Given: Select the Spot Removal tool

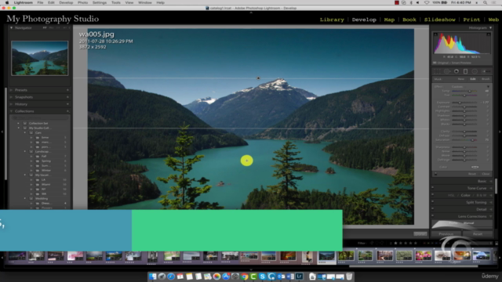Looking at the screenshot, I should tap(447, 71).
